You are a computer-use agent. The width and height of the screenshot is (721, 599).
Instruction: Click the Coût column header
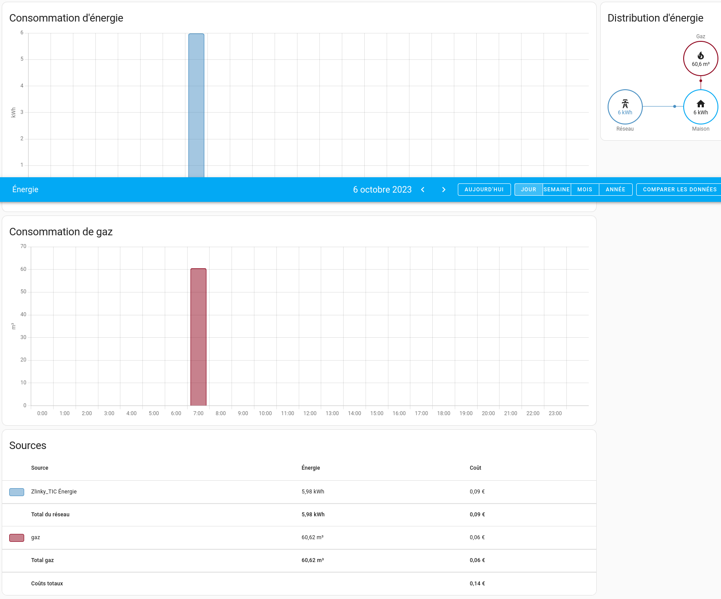475,468
